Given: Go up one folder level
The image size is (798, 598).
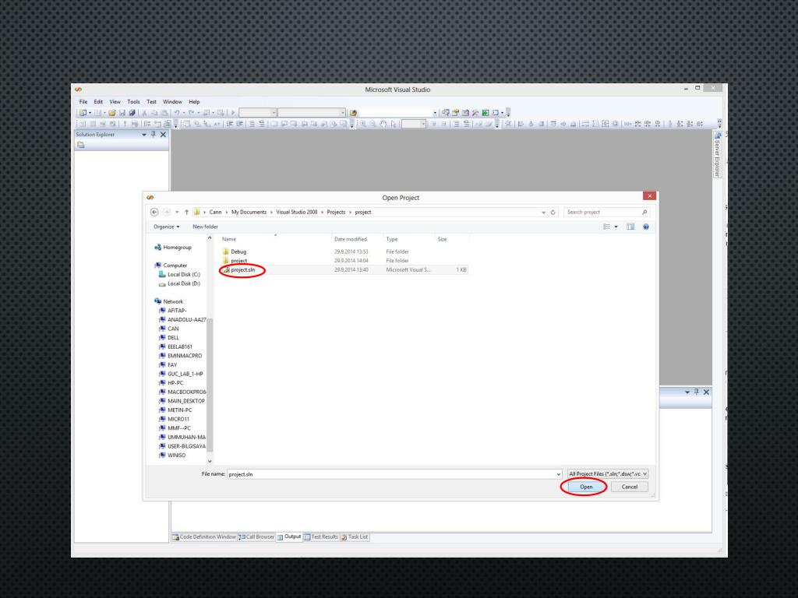Looking at the screenshot, I should click(x=187, y=212).
